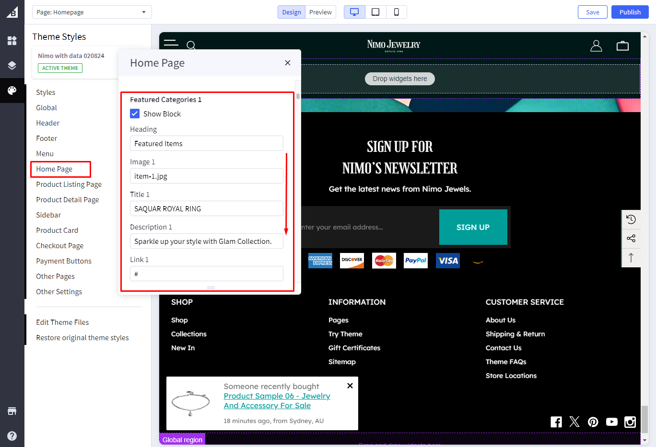Click the desktop view device icon
The height and width of the screenshot is (447, 656).
tap(354, 12)
